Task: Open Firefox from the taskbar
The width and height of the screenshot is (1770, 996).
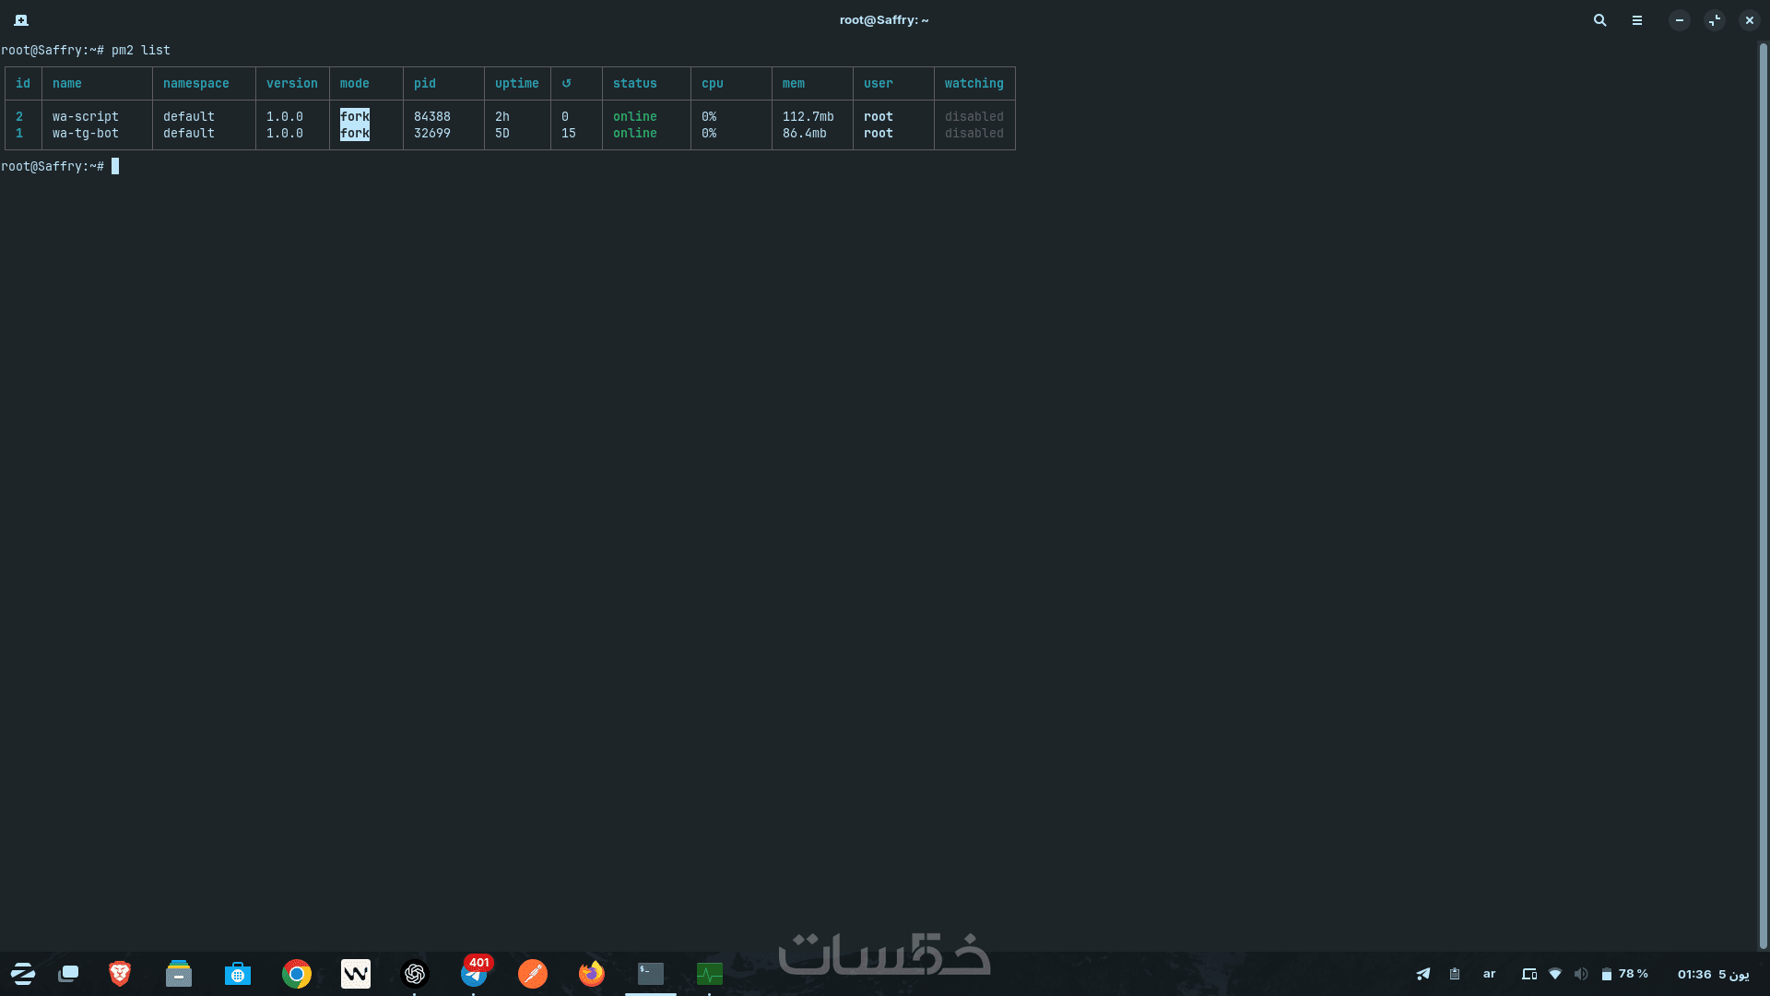Action: tap(592, 974)
